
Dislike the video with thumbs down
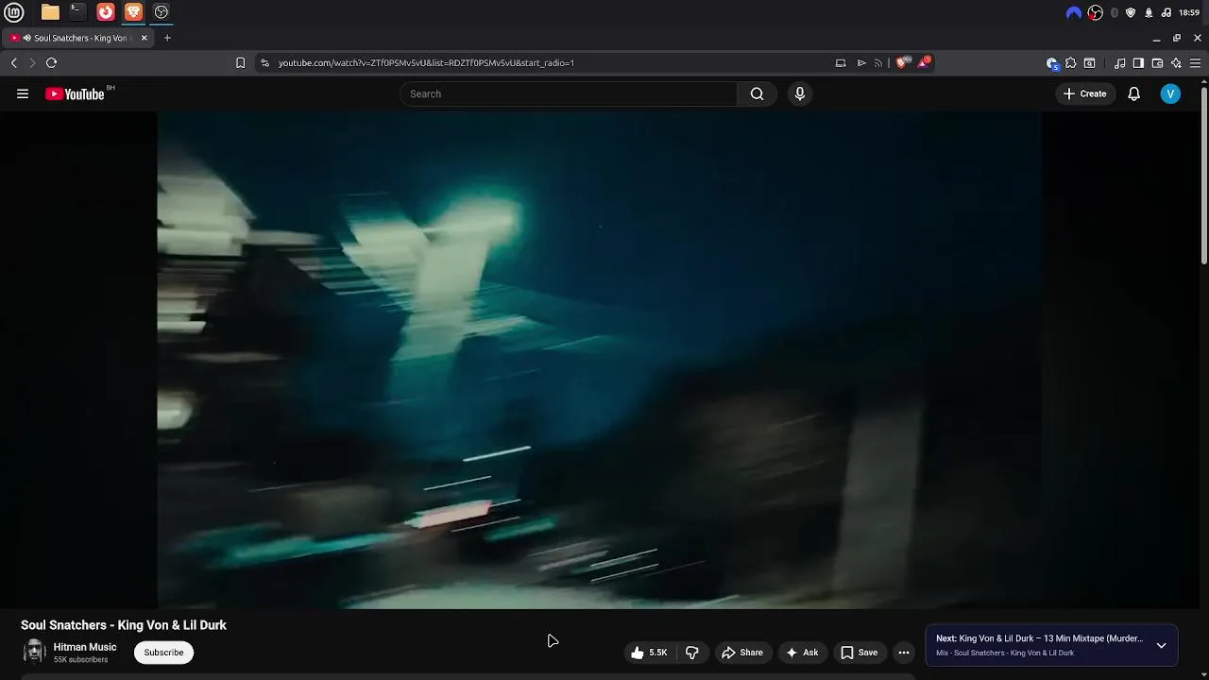tap(692, 653)
